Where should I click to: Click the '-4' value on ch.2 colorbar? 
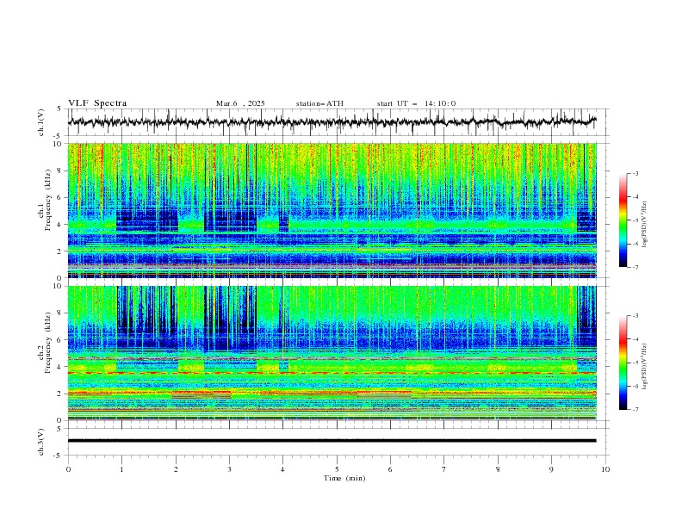pyautogui.click(x=635, y=339)
